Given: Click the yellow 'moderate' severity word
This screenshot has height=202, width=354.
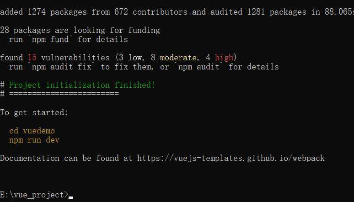Looking at the screenshot, I should (x=178, y=58).
